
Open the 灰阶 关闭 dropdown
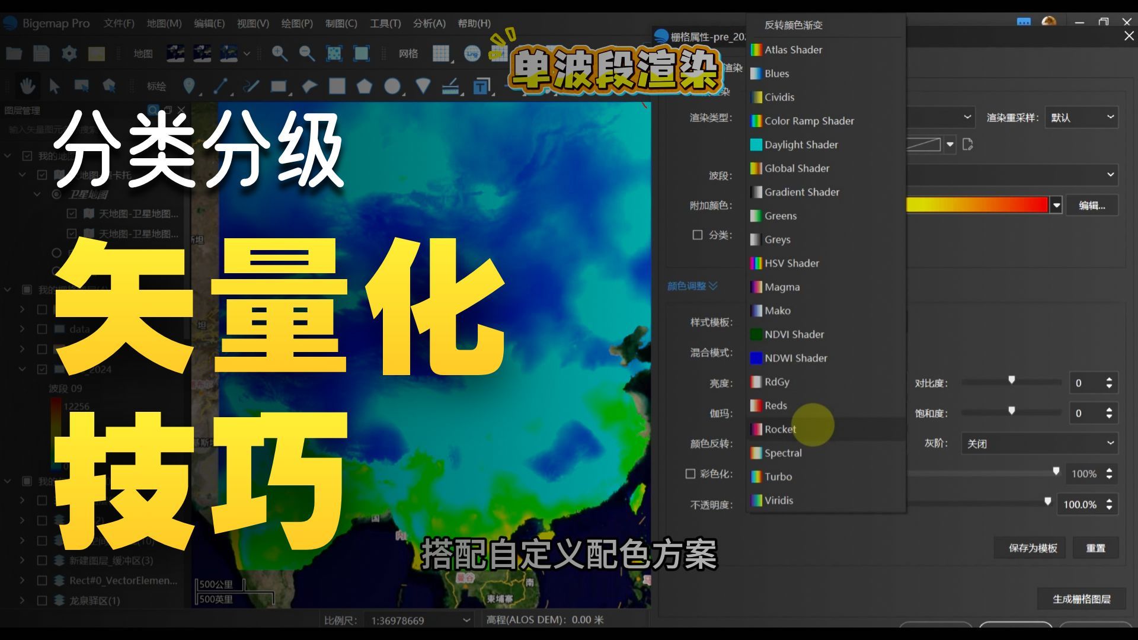1040,443
